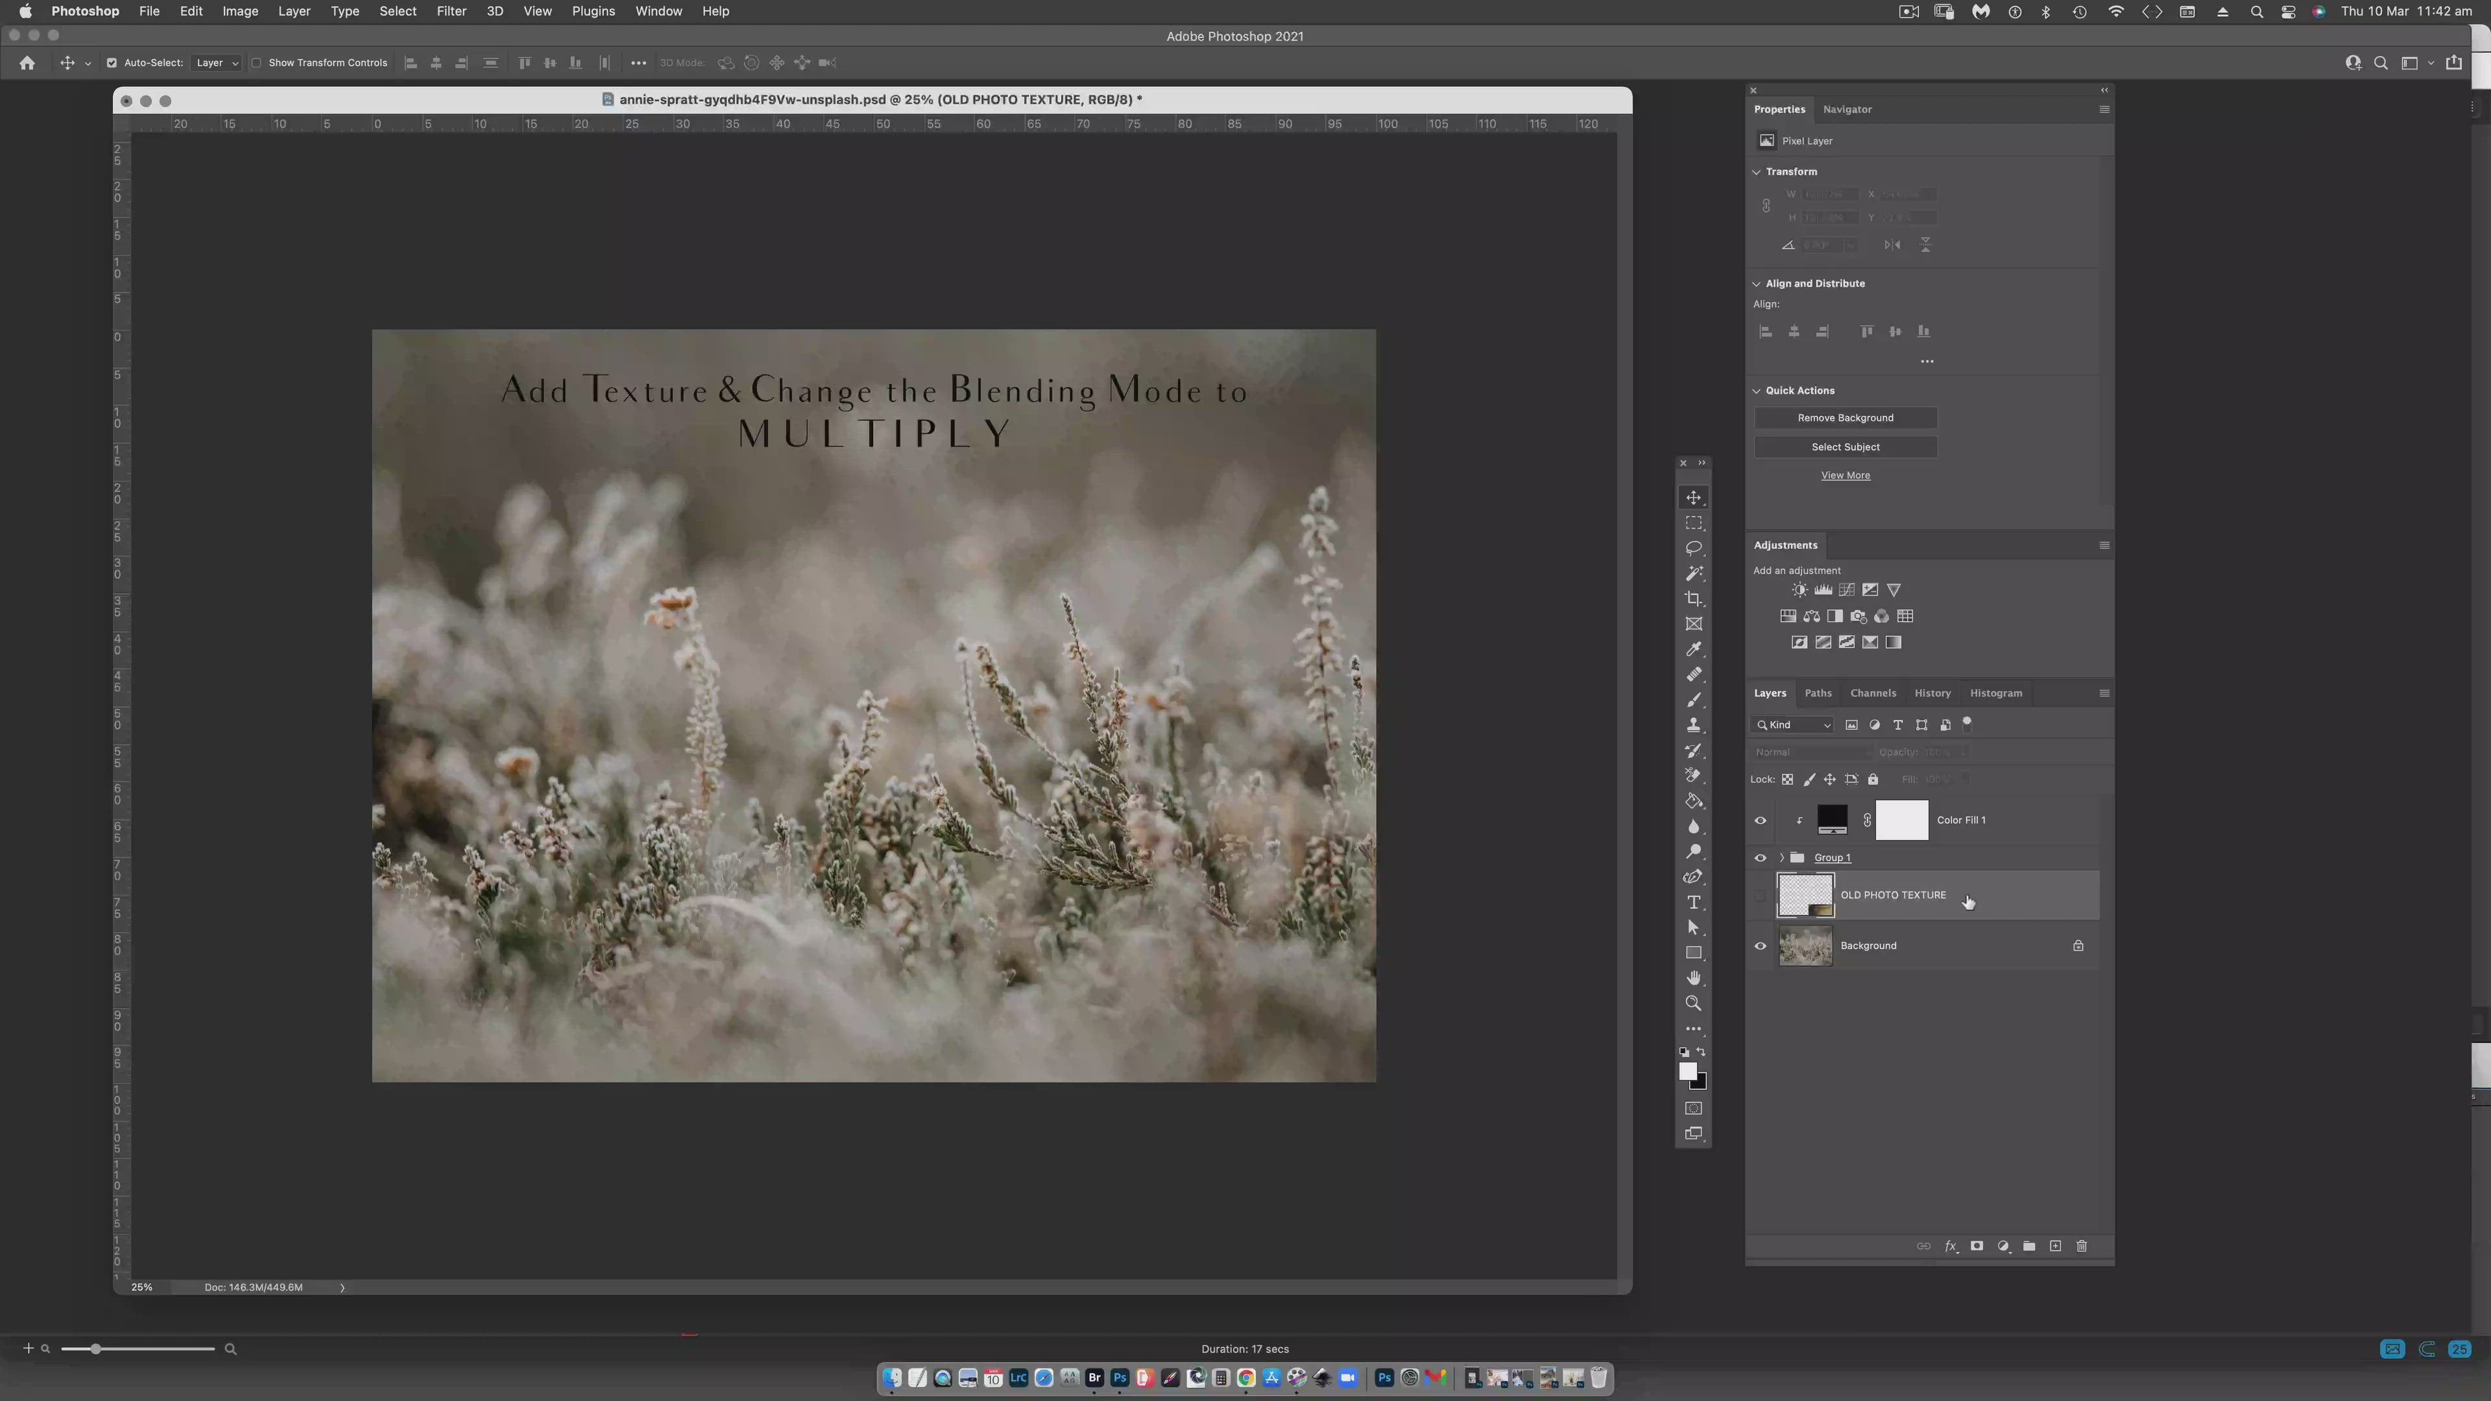This screenshot has width=2491, height=1401.
Task: Select the Horizontal Type tool
Action: point(1693,902)
